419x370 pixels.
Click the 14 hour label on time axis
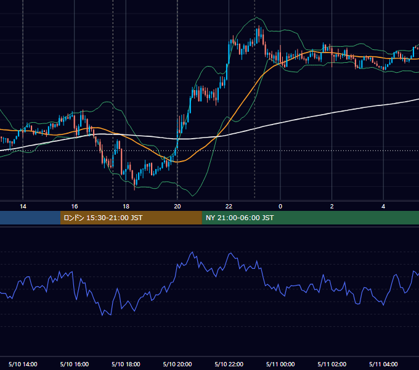click(23, 207)
